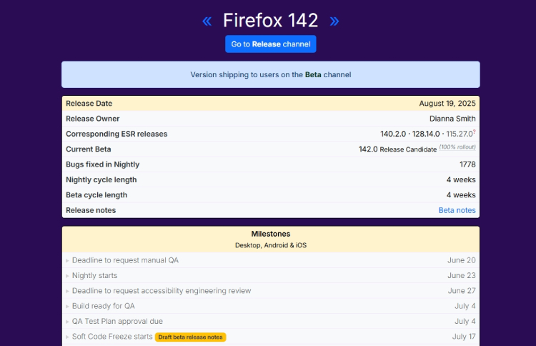536x346 pixels.
Task: Click the Bugs fixed in Nightly label
Action: point(102,164)
